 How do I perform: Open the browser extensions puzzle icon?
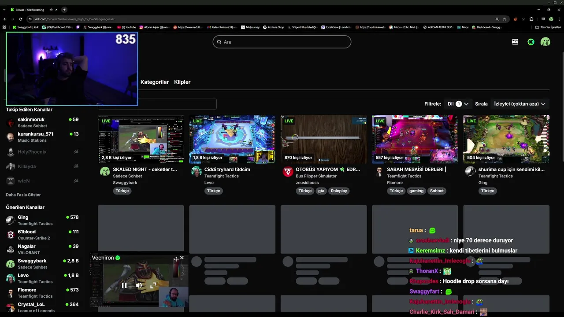(x=531, y=19)
